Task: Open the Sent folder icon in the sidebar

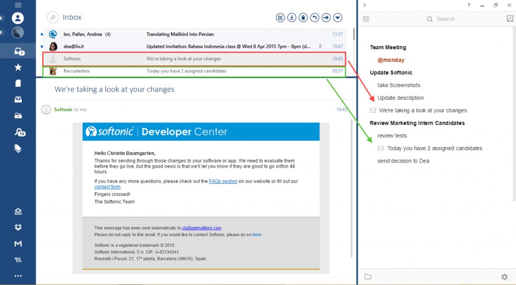Action: (18, 99)
